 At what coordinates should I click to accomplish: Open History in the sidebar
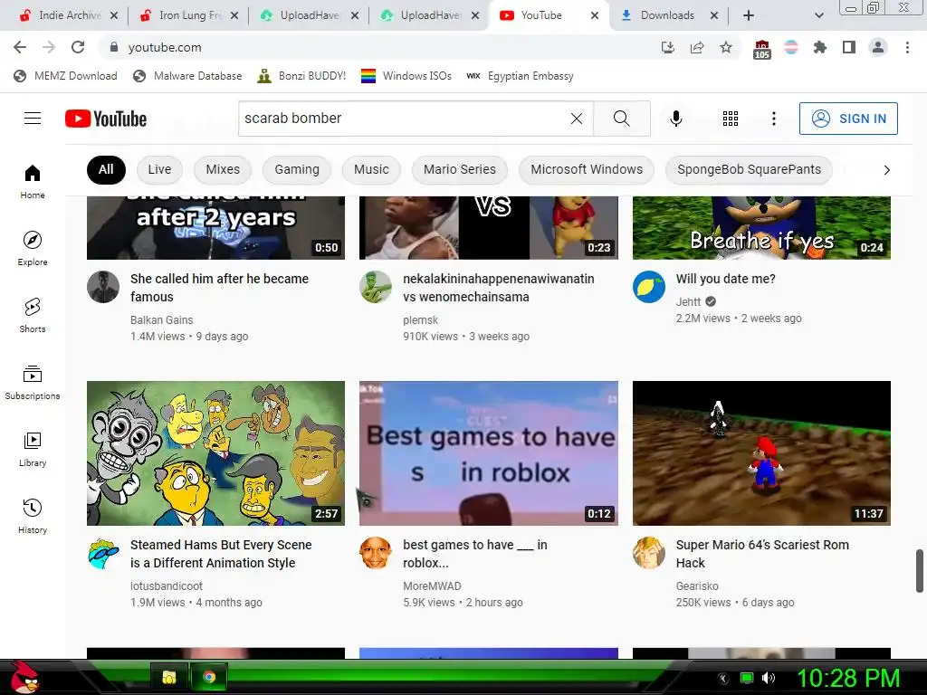(33, 516)
